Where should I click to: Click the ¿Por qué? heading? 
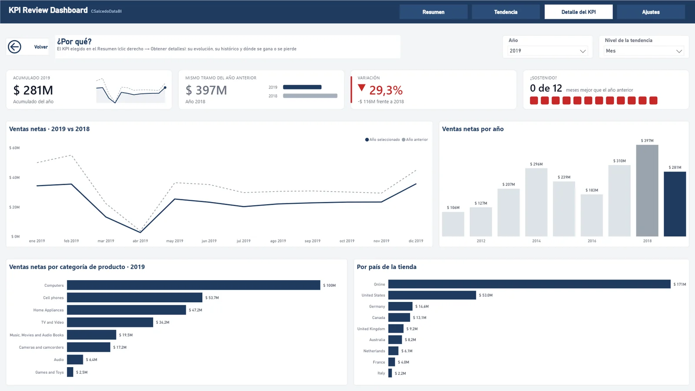click(74, 41)
